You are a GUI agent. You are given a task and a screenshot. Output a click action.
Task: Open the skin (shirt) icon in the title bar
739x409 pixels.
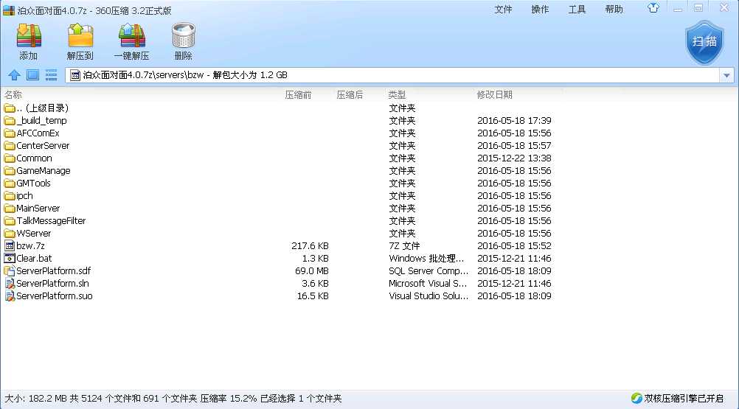coord(653,8)
